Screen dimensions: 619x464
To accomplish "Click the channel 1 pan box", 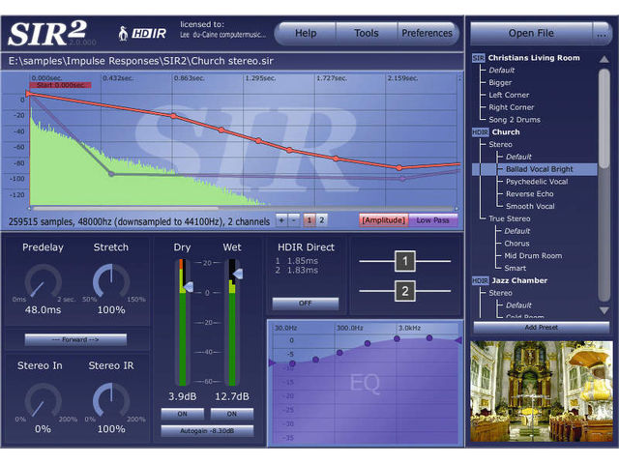I will click(405, 261).
